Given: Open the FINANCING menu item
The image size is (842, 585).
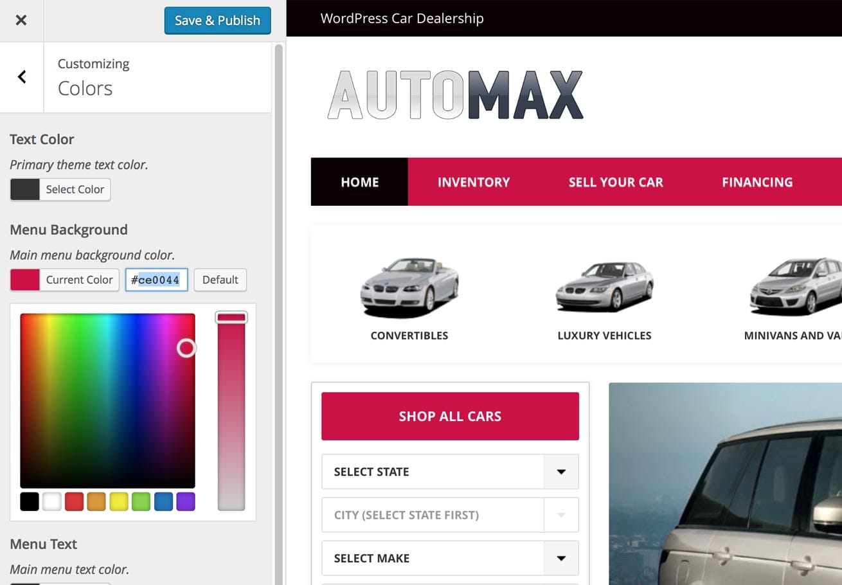Looking at the screenshot, I should point(757,182).
